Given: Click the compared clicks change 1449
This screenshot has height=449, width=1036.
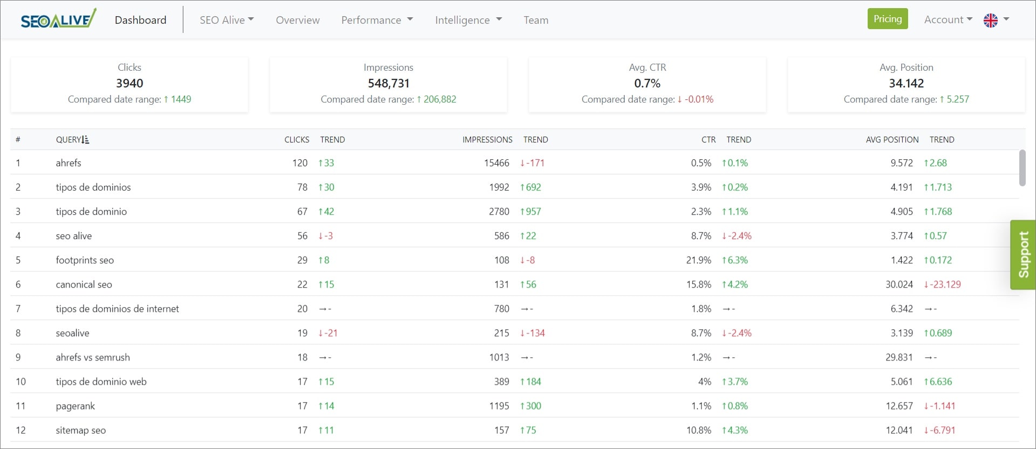Looking at the screenshot, I should 178,99.
